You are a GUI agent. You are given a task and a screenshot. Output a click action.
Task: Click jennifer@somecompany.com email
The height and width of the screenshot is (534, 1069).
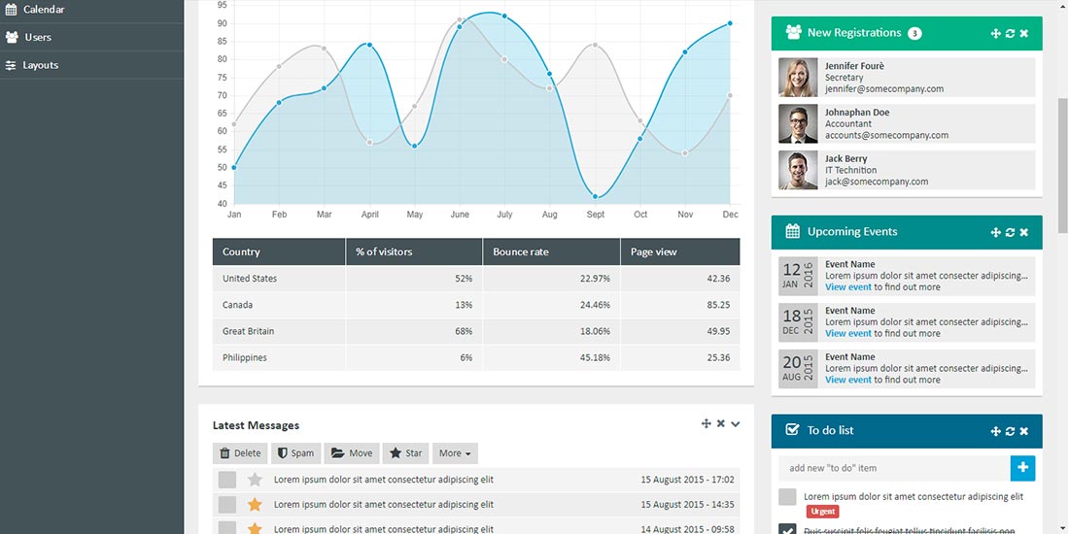click(884, 89)
